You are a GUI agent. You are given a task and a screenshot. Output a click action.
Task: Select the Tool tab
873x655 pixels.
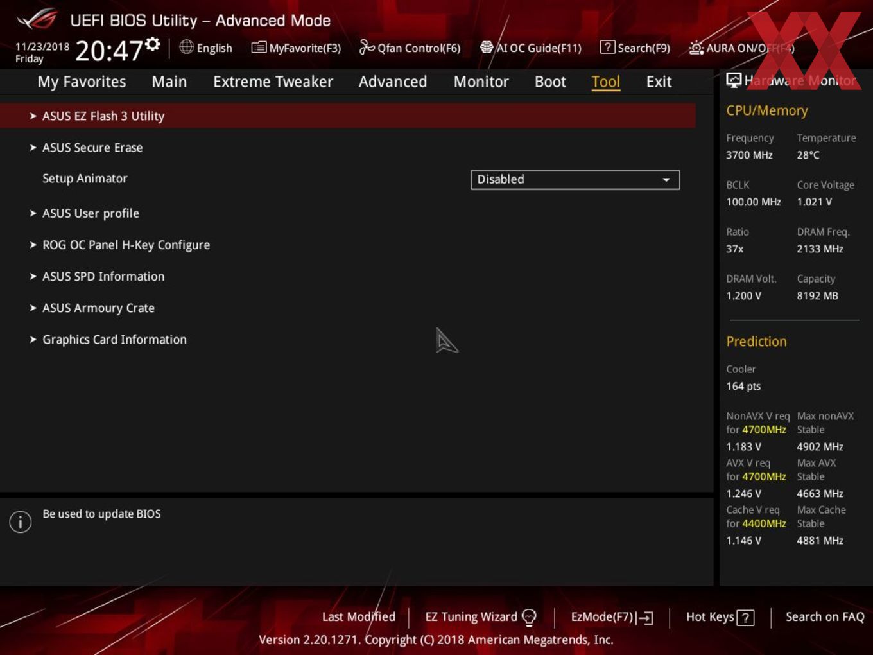605,82
